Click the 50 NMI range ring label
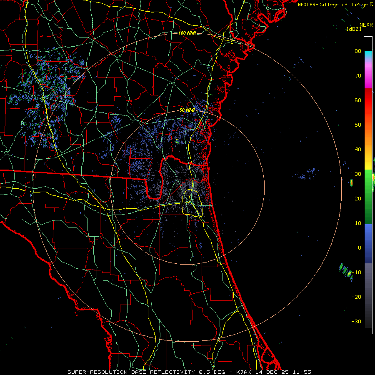375x375 pixels. point(187,110)
